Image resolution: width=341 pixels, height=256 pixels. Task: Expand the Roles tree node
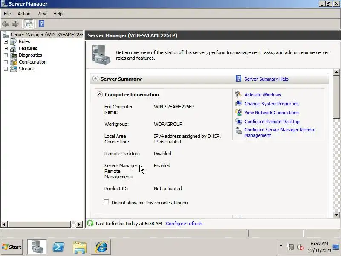[x=6, y=41]
